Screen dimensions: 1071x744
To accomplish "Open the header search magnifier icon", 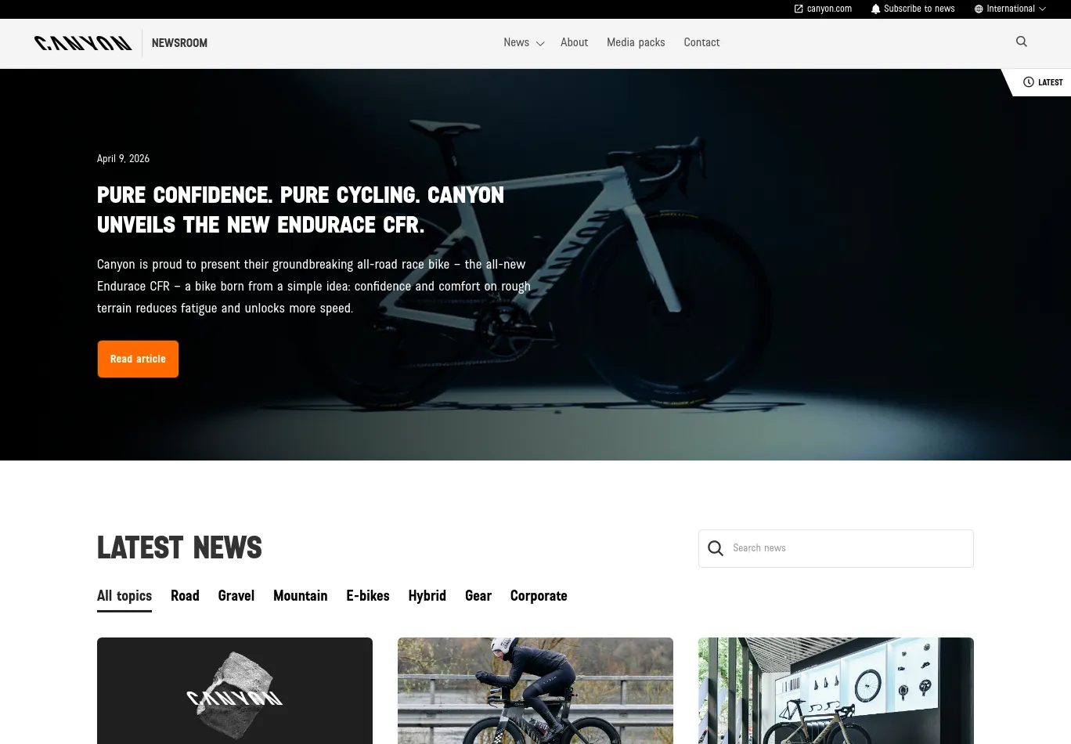I will [1022, 42].
